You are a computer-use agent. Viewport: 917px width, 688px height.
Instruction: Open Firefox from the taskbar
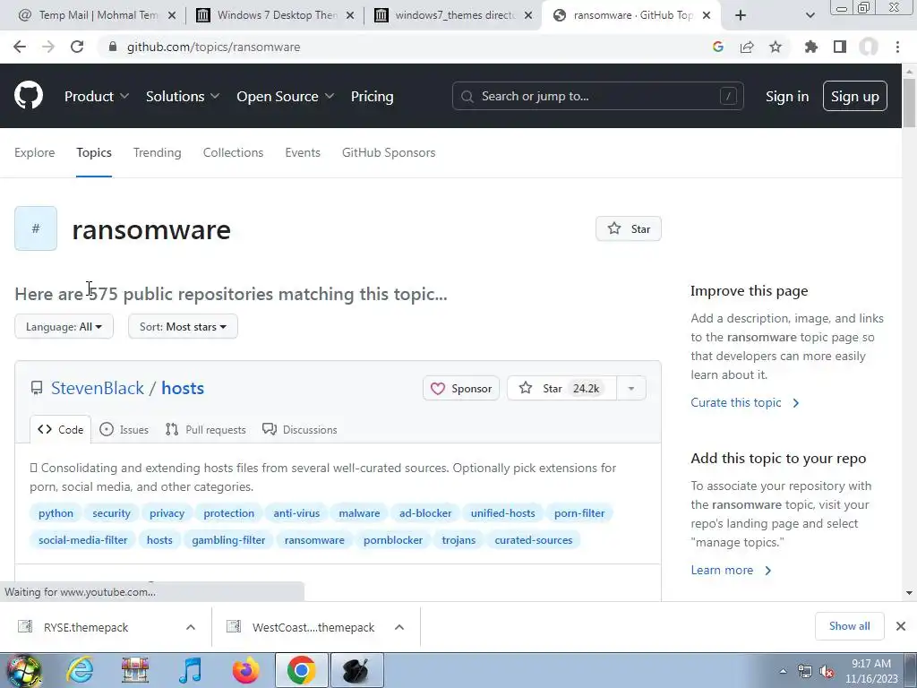[x=245, y=670]
